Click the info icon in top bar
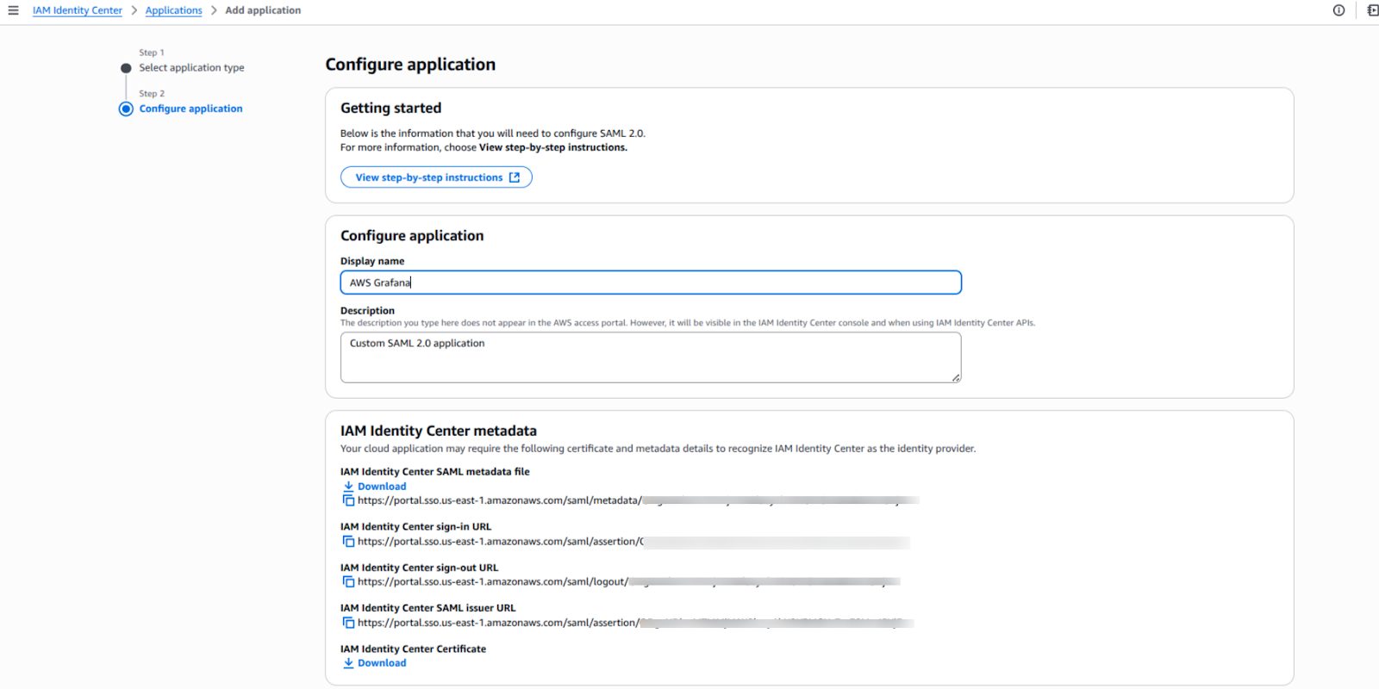Image resolution: width=1379 pixels, height=689 pixels. pyautogui.click(x=1338, y=10)
